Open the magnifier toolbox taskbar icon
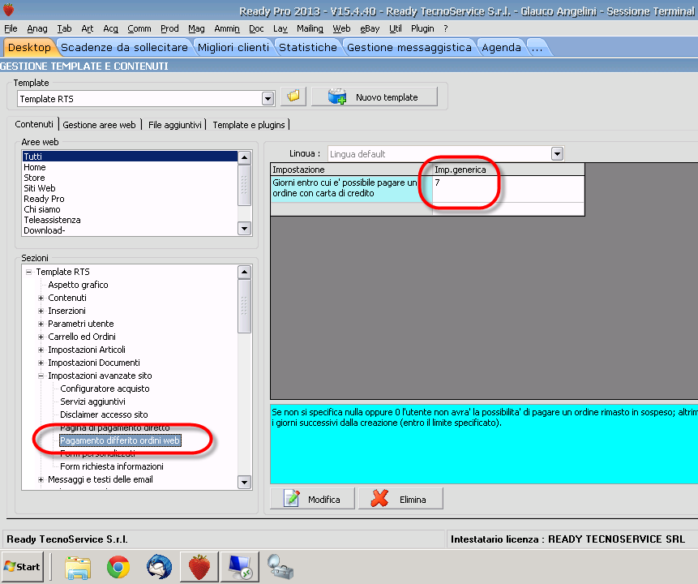The height and width of the screenshot is (584, 698). tap(280, 566)
